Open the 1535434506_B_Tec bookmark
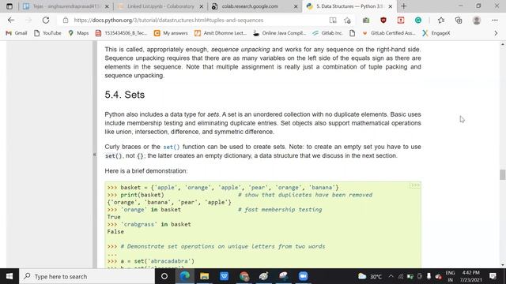This screenshot has height=284, width=506. [x=121, y=33]
